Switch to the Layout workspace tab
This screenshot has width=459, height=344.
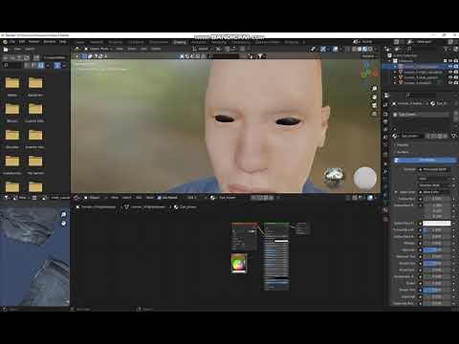click(79, 42)
